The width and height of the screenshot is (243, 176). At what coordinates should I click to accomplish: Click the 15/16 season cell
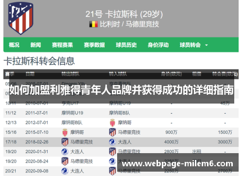(x=11, y=132)
